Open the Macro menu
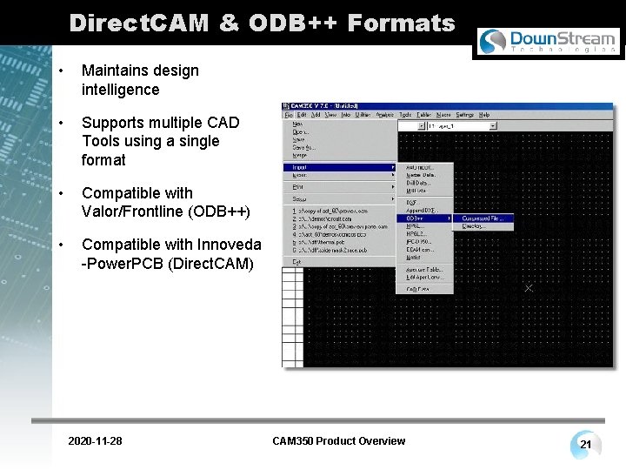Image resolution: width=626 pixels, height=470 pixels. click(x=443, y=115)
